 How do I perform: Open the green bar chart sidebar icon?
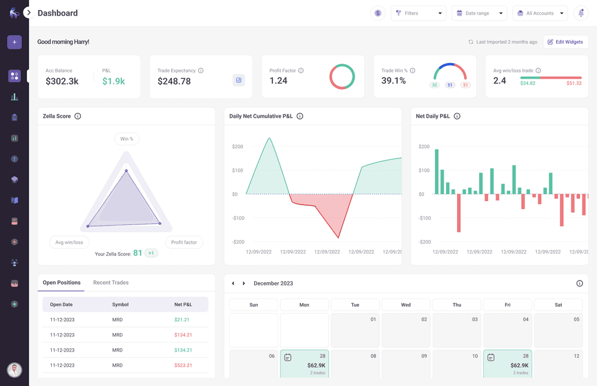coord(15,97)
